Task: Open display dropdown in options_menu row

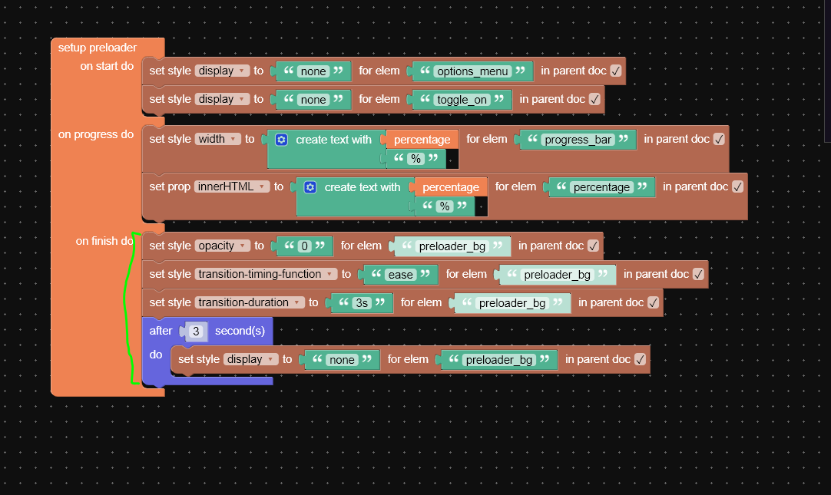Action: (x=222, y=71)
